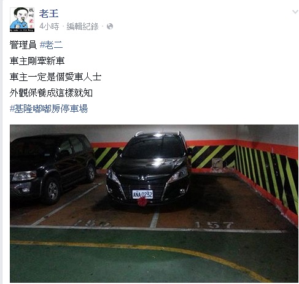
Task: Click the faded 156 parking space number
Action: click(92, 223)
